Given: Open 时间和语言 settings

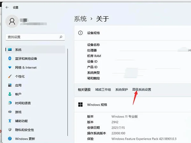Looking at the screenshot, I should coord(35,103).
